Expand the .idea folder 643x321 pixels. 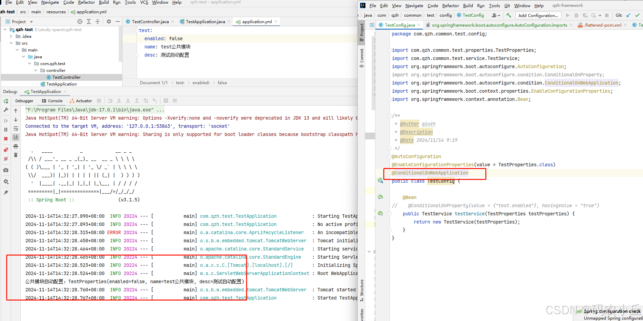pyautogui.click(x=11, y=36)
